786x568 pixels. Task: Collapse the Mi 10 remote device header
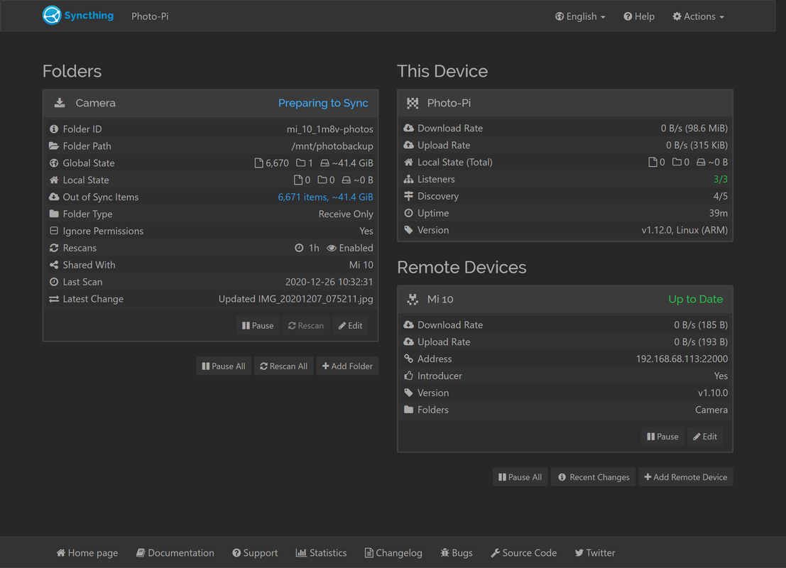point(565,300)
